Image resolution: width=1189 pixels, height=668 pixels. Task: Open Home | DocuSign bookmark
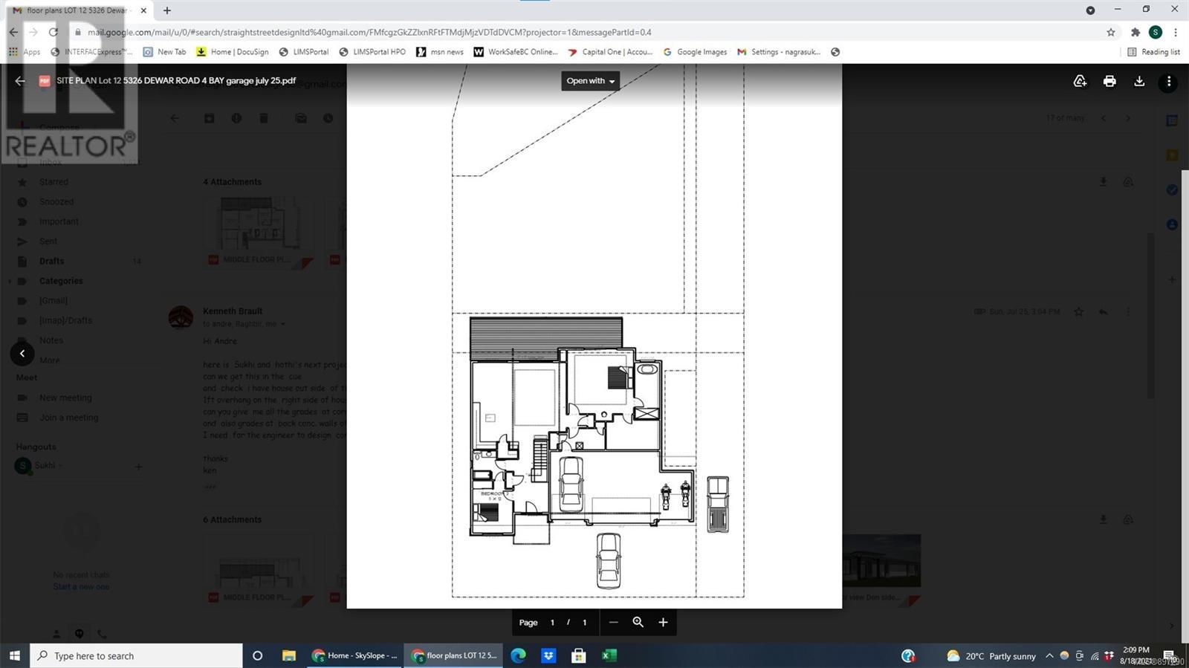[233, 52]
